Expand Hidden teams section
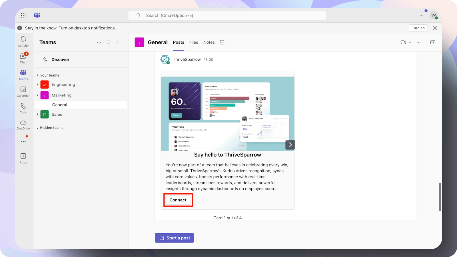This screenshot has height=257, width=457. pyautogui.click(x=38, y=128)
